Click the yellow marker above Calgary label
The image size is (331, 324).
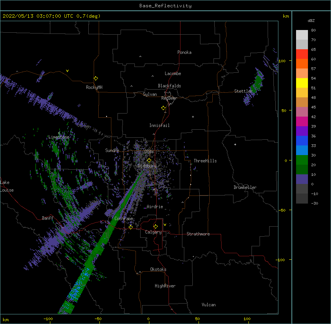pos(156,227)
